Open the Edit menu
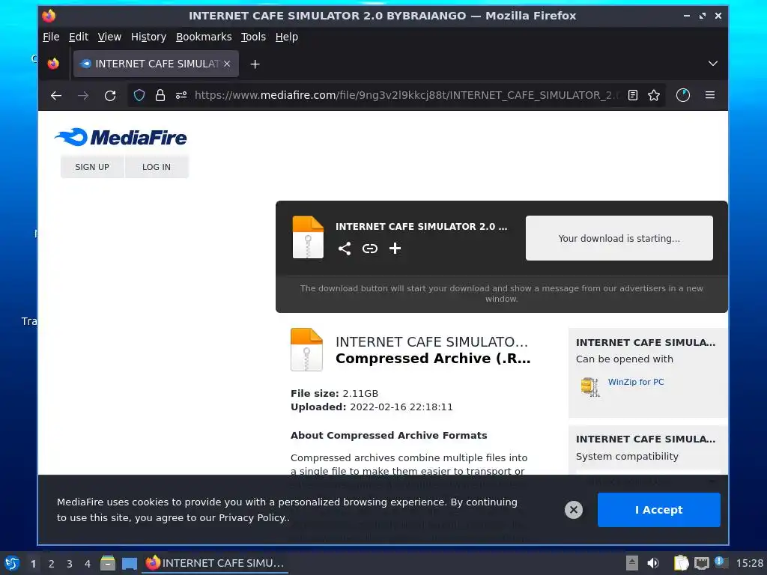 [x=78, y=37]
